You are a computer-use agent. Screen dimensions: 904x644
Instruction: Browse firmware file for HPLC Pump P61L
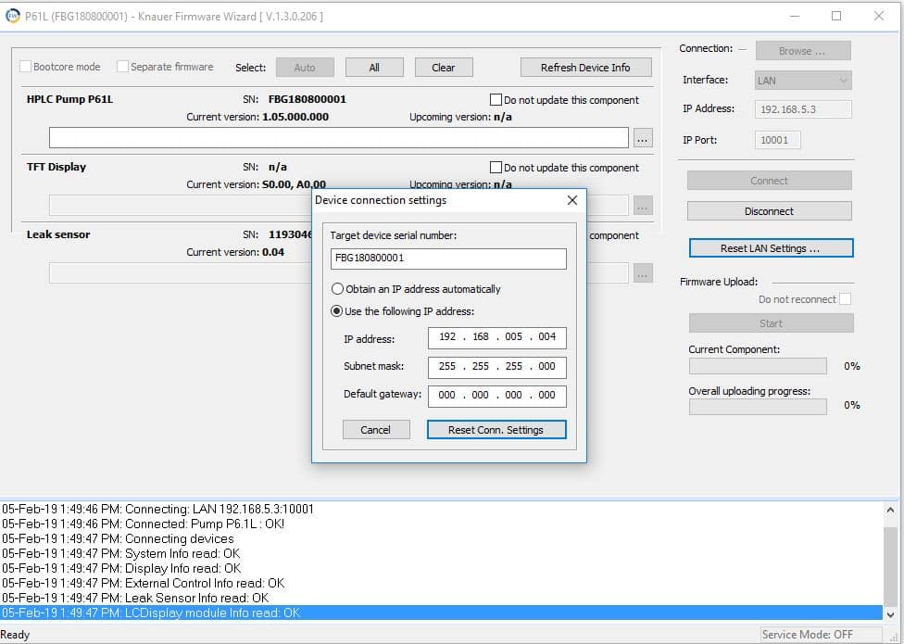643,138
